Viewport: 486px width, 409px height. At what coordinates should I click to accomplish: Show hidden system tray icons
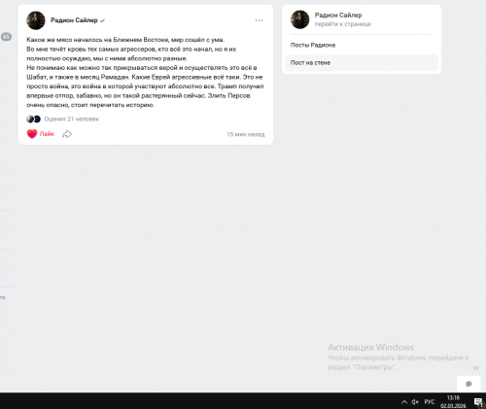tap(404, 402)
